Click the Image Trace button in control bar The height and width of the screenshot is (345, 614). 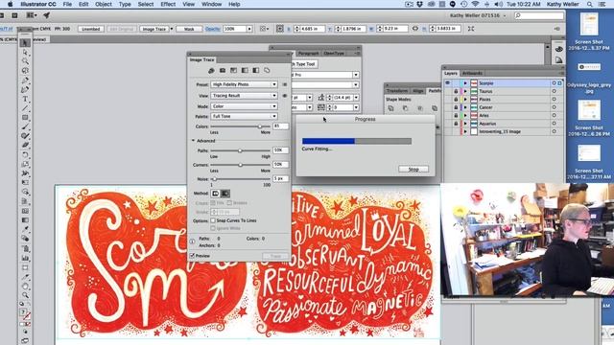154,29
